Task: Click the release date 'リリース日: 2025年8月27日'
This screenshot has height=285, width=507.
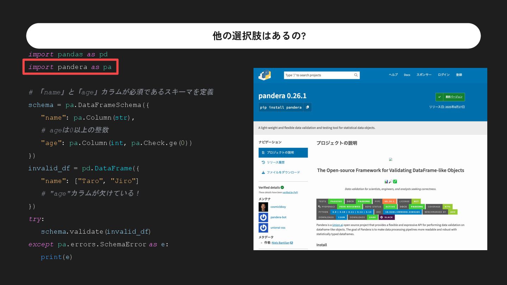Action: 447,107
